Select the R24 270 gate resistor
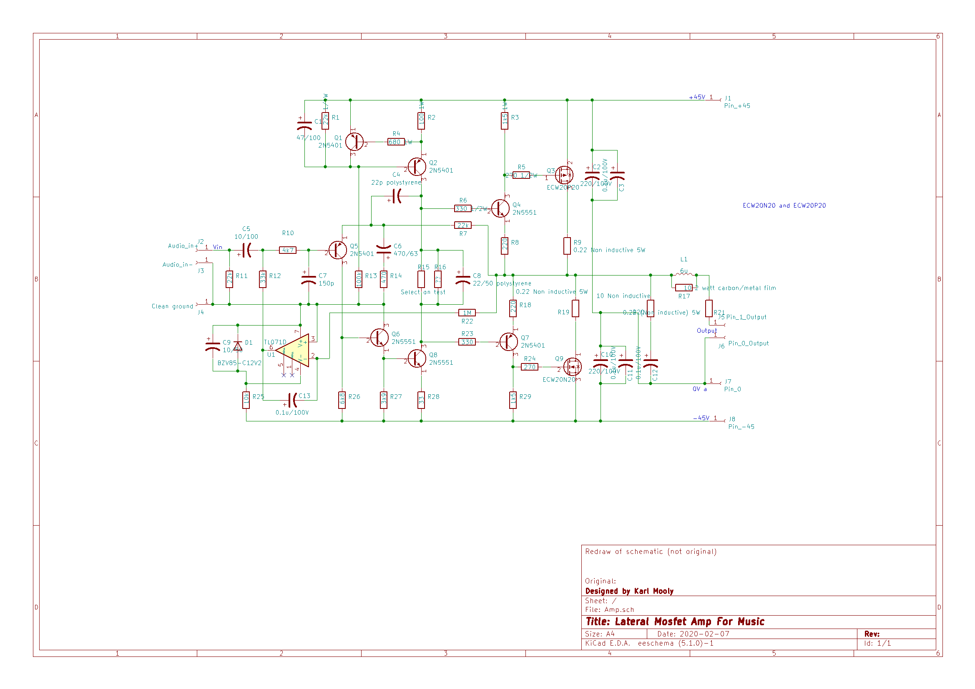Screen dimensions: 975x689 [x=530, y=367]
